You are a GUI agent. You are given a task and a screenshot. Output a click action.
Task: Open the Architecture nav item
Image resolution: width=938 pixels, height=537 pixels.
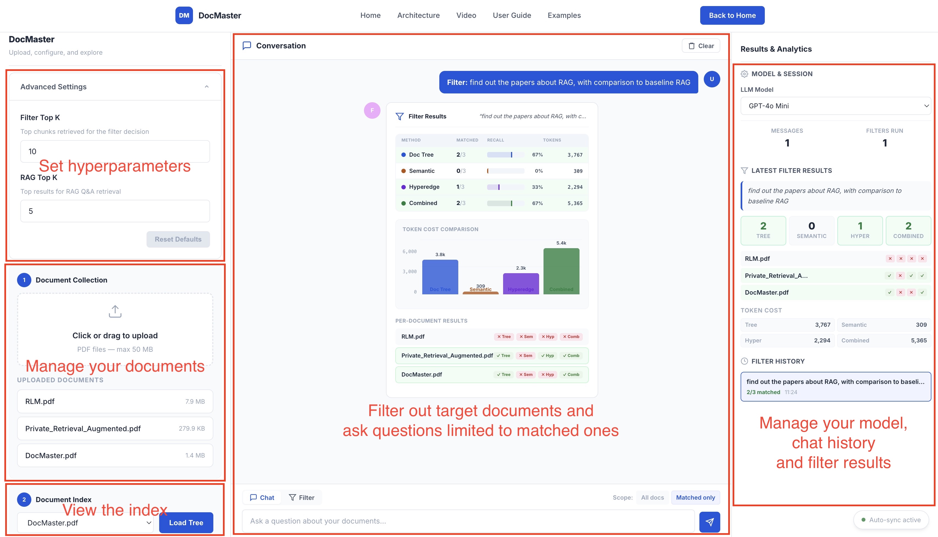click(x=418, y=15)
